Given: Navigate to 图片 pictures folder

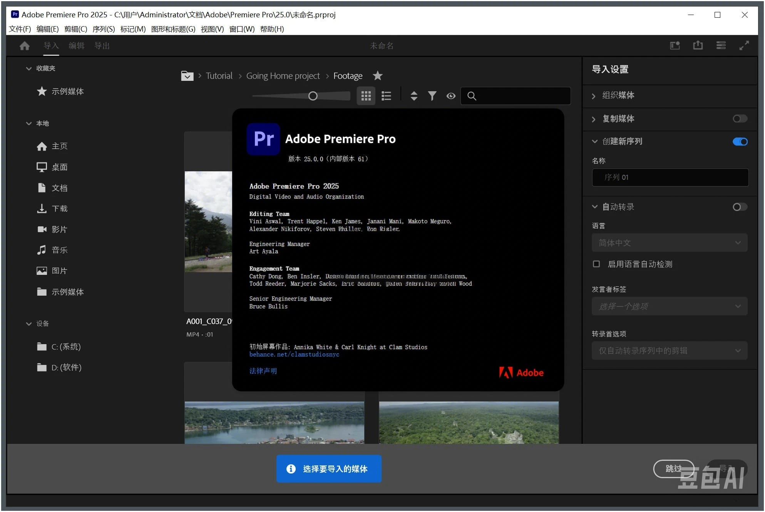Looking at the screenshot, I should [52, 271].
